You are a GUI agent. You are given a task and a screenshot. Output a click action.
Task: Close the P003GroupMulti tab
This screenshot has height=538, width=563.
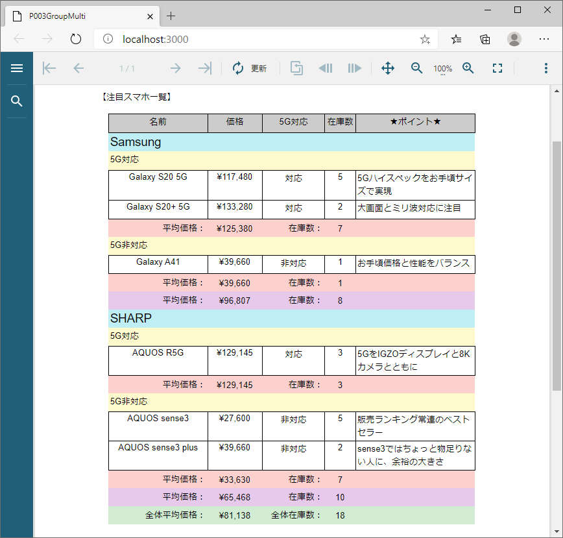pyautogui.click(x=150, y=16)
